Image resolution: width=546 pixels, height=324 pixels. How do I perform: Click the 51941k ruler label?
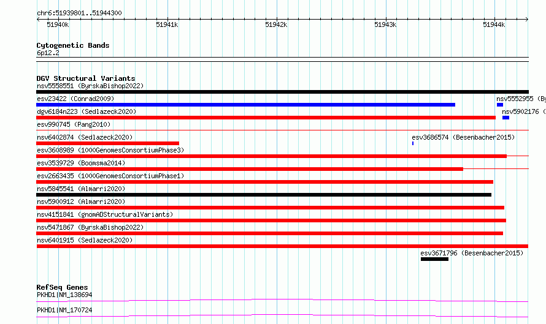click(x=167, y=24)
